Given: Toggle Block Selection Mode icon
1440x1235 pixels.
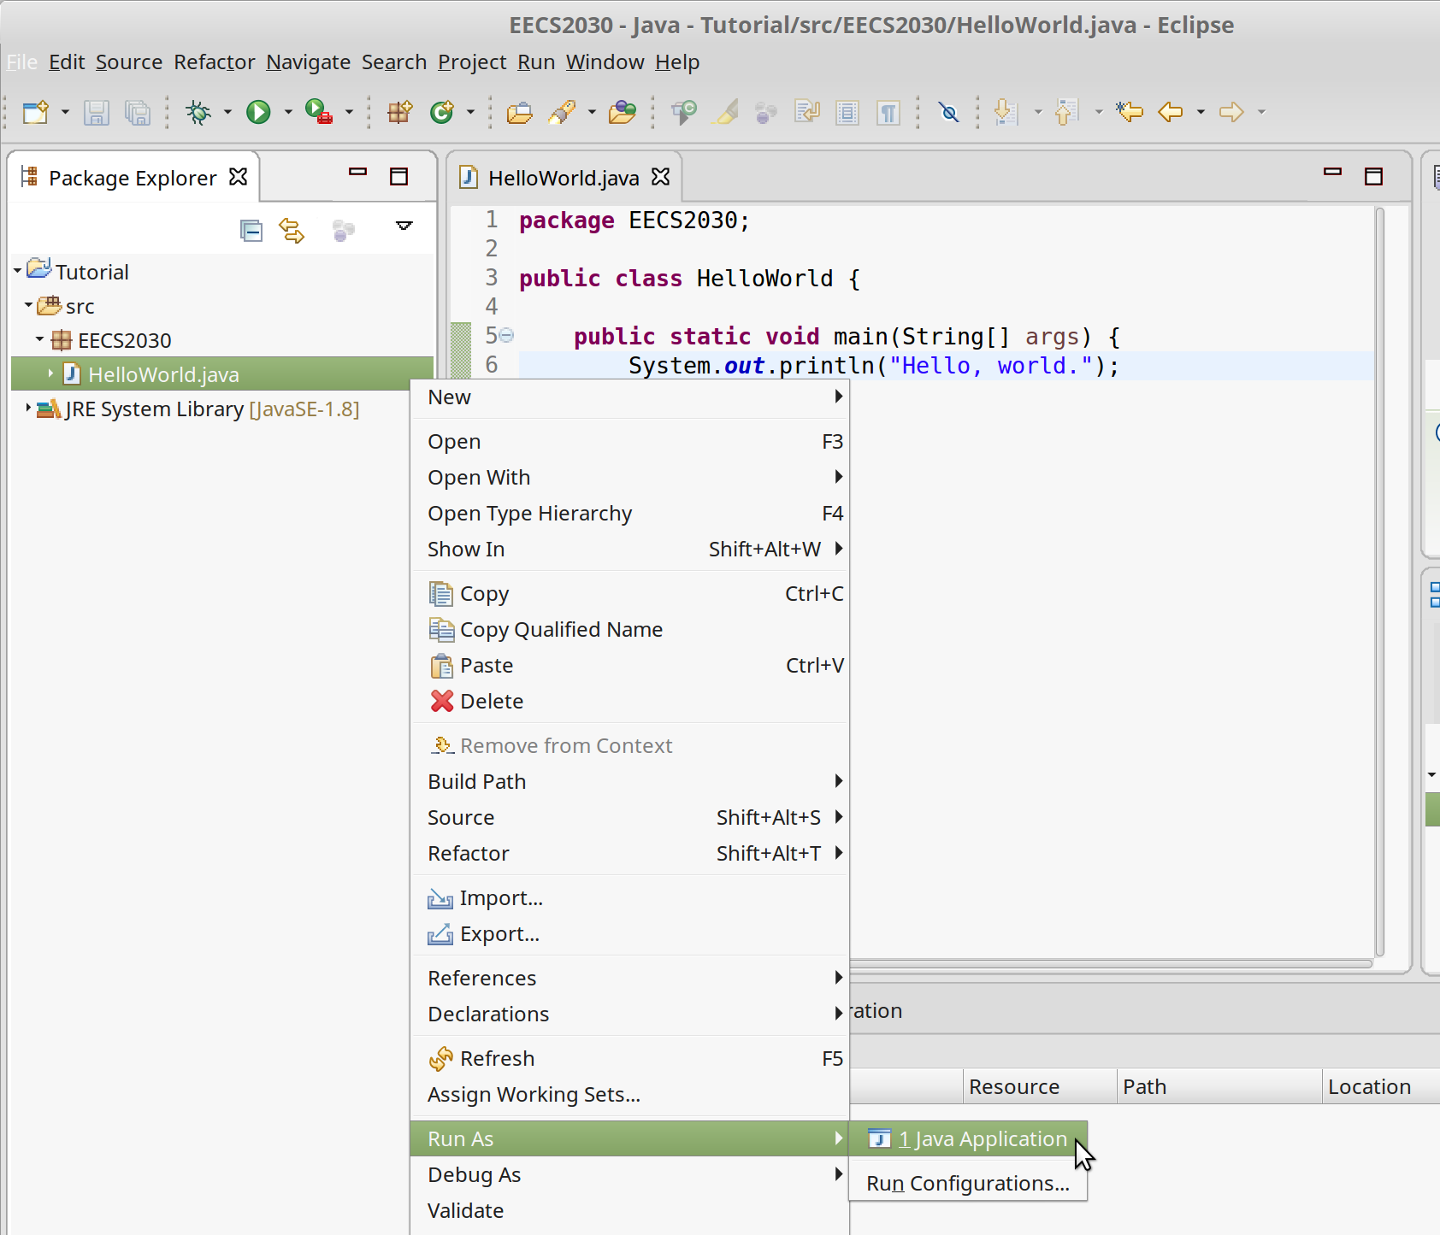Looking at the screenshot, I should point(847,112).
